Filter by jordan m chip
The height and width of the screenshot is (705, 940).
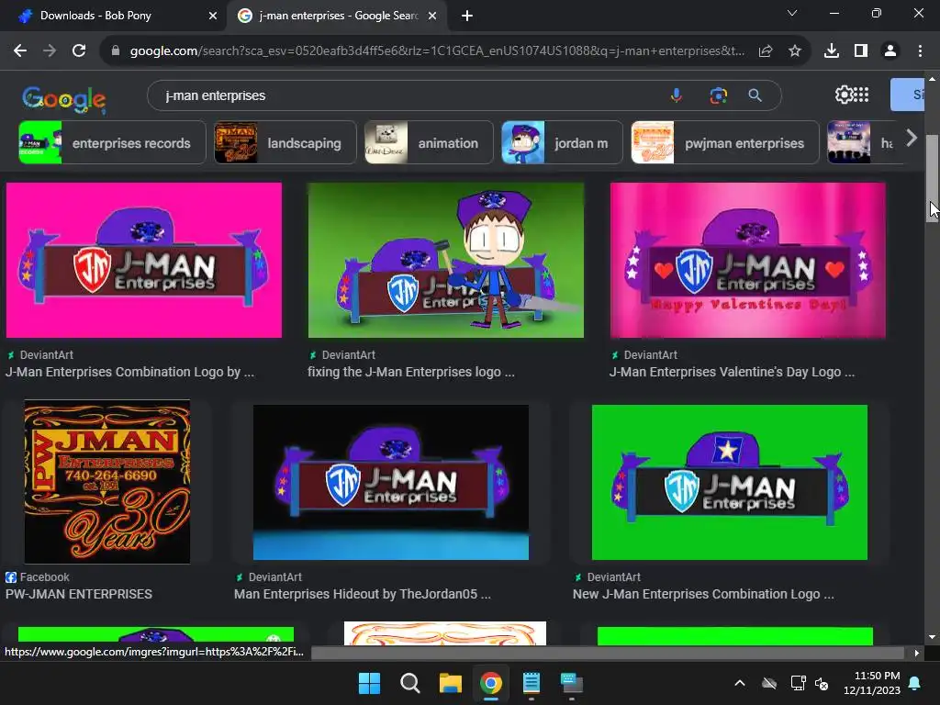pyautogui.click(x=562, y=142)
